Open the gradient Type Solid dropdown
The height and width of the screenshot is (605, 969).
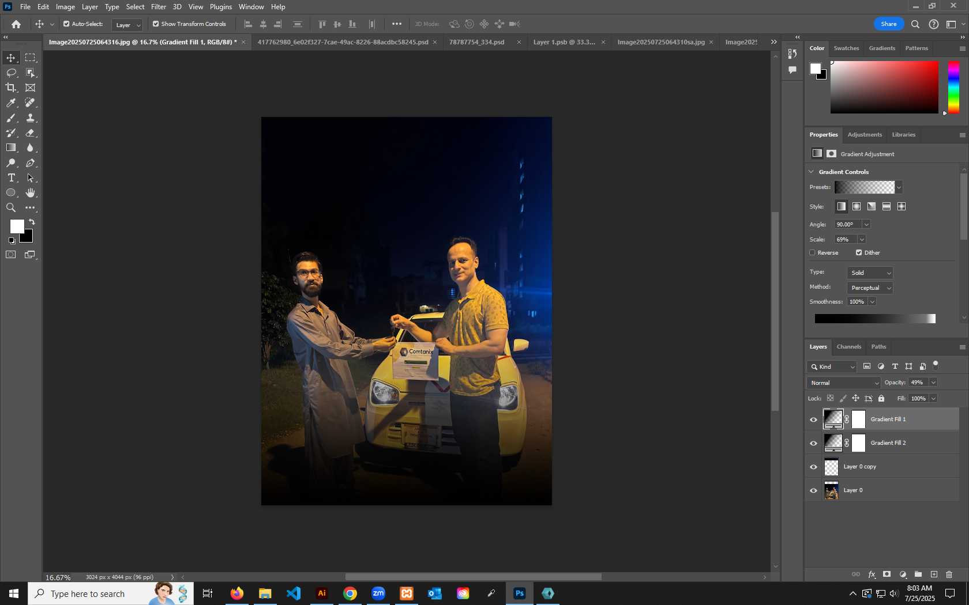tap(870, 273)
